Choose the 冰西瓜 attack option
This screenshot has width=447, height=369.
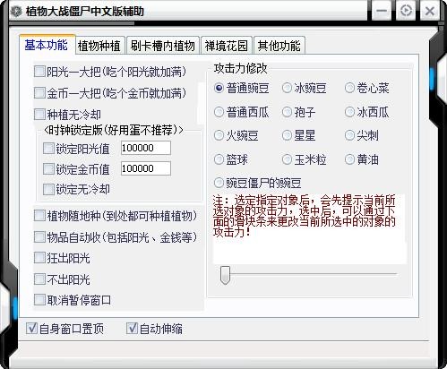click(x=349, y=112)
